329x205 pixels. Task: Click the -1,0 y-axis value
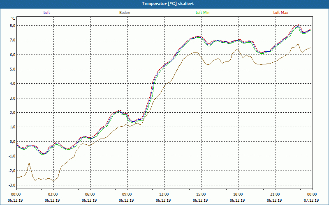tap(12, 156)
